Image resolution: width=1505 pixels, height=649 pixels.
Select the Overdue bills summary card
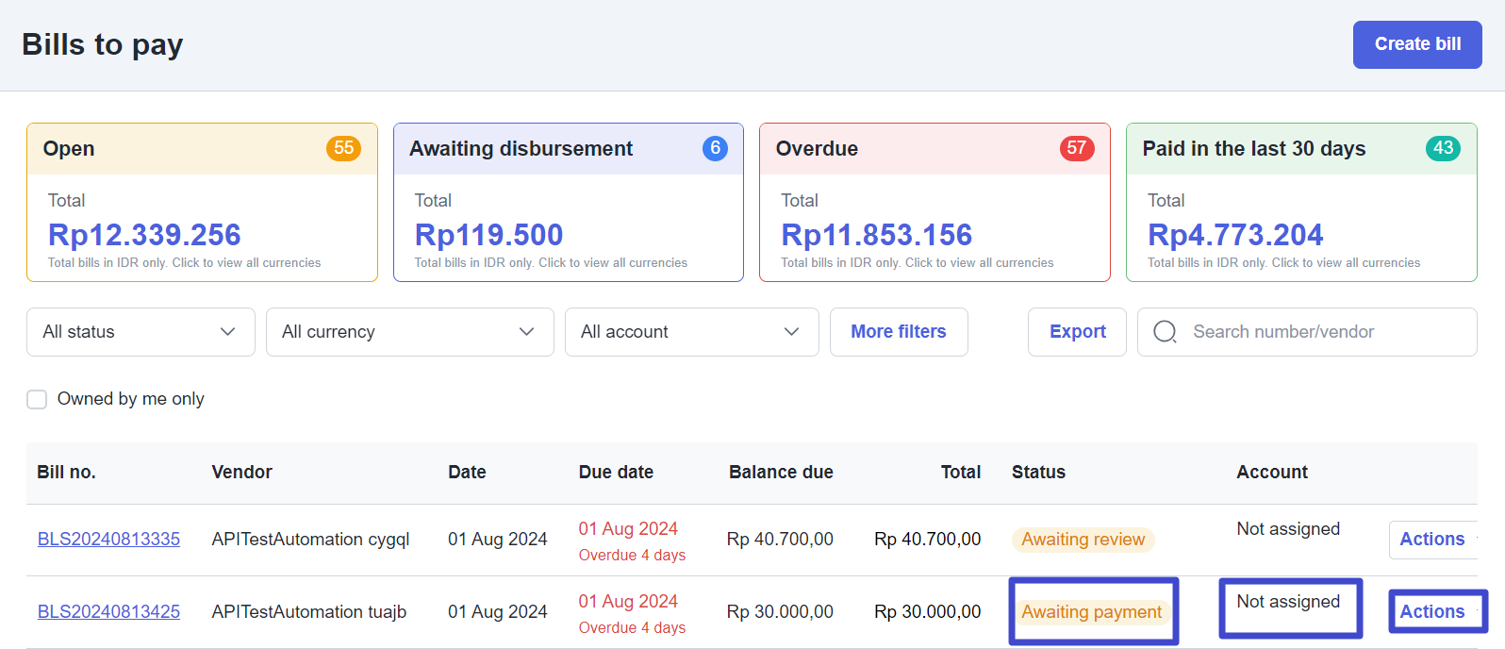[934, 226]
